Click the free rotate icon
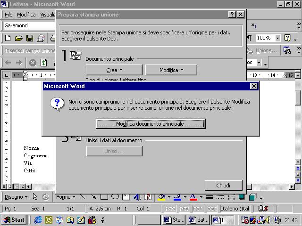 (46, 197)
